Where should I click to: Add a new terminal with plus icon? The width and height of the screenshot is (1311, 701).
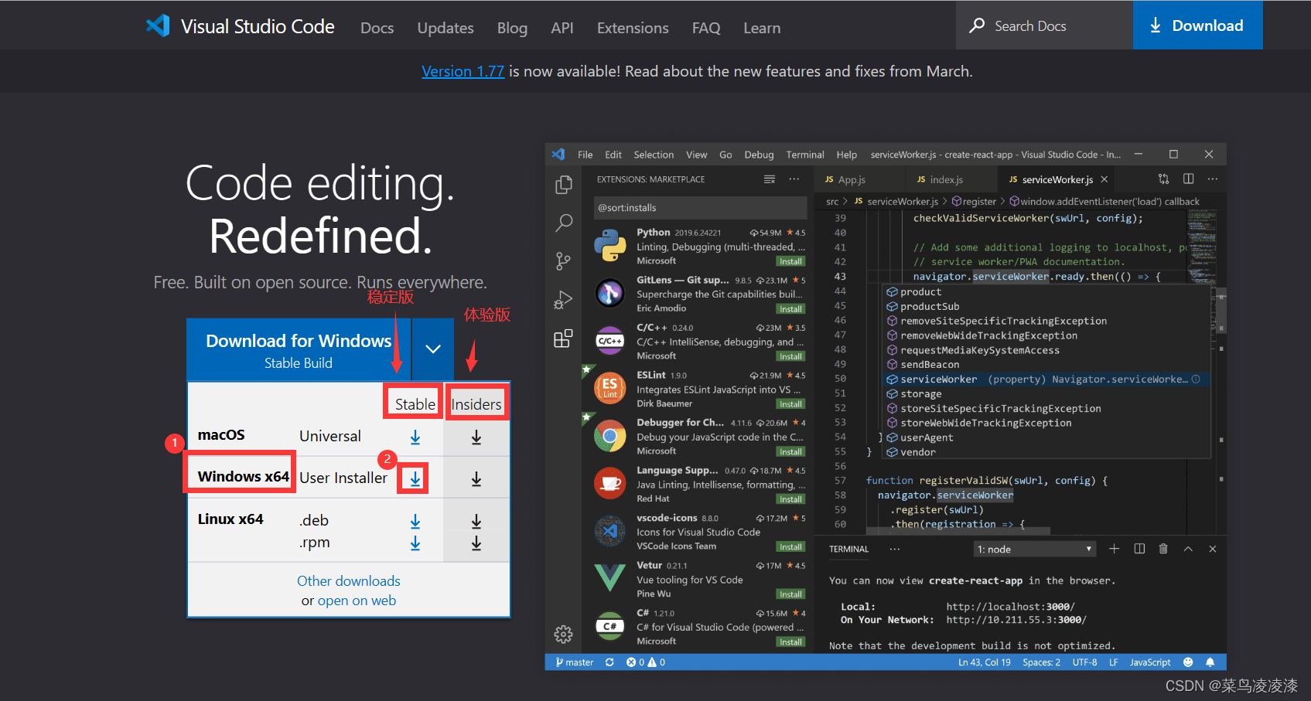click(x=1115, y=549)
